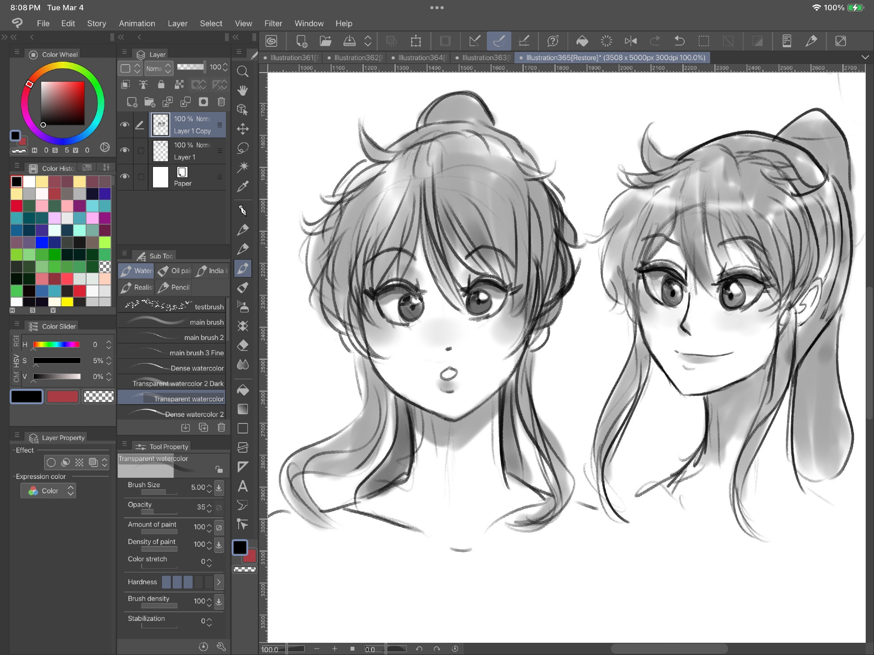Select the Airbrush tool
874x655 pixels.
(243, 307)
